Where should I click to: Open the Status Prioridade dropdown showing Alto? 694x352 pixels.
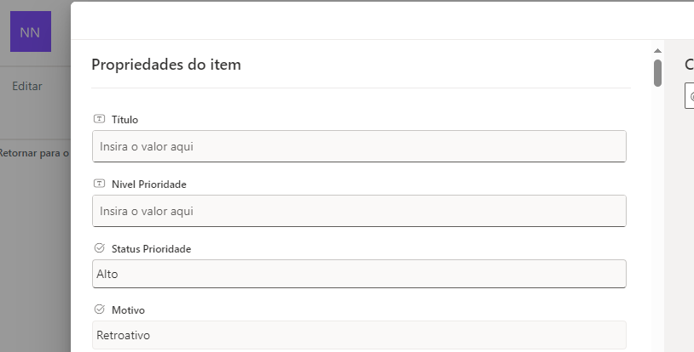click(x=359, y=274)
